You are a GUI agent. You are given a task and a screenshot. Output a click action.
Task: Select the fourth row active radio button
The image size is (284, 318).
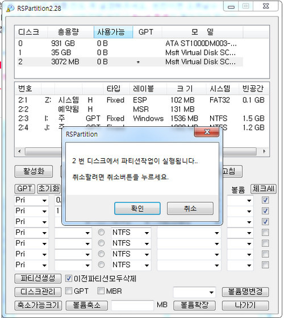101,232
